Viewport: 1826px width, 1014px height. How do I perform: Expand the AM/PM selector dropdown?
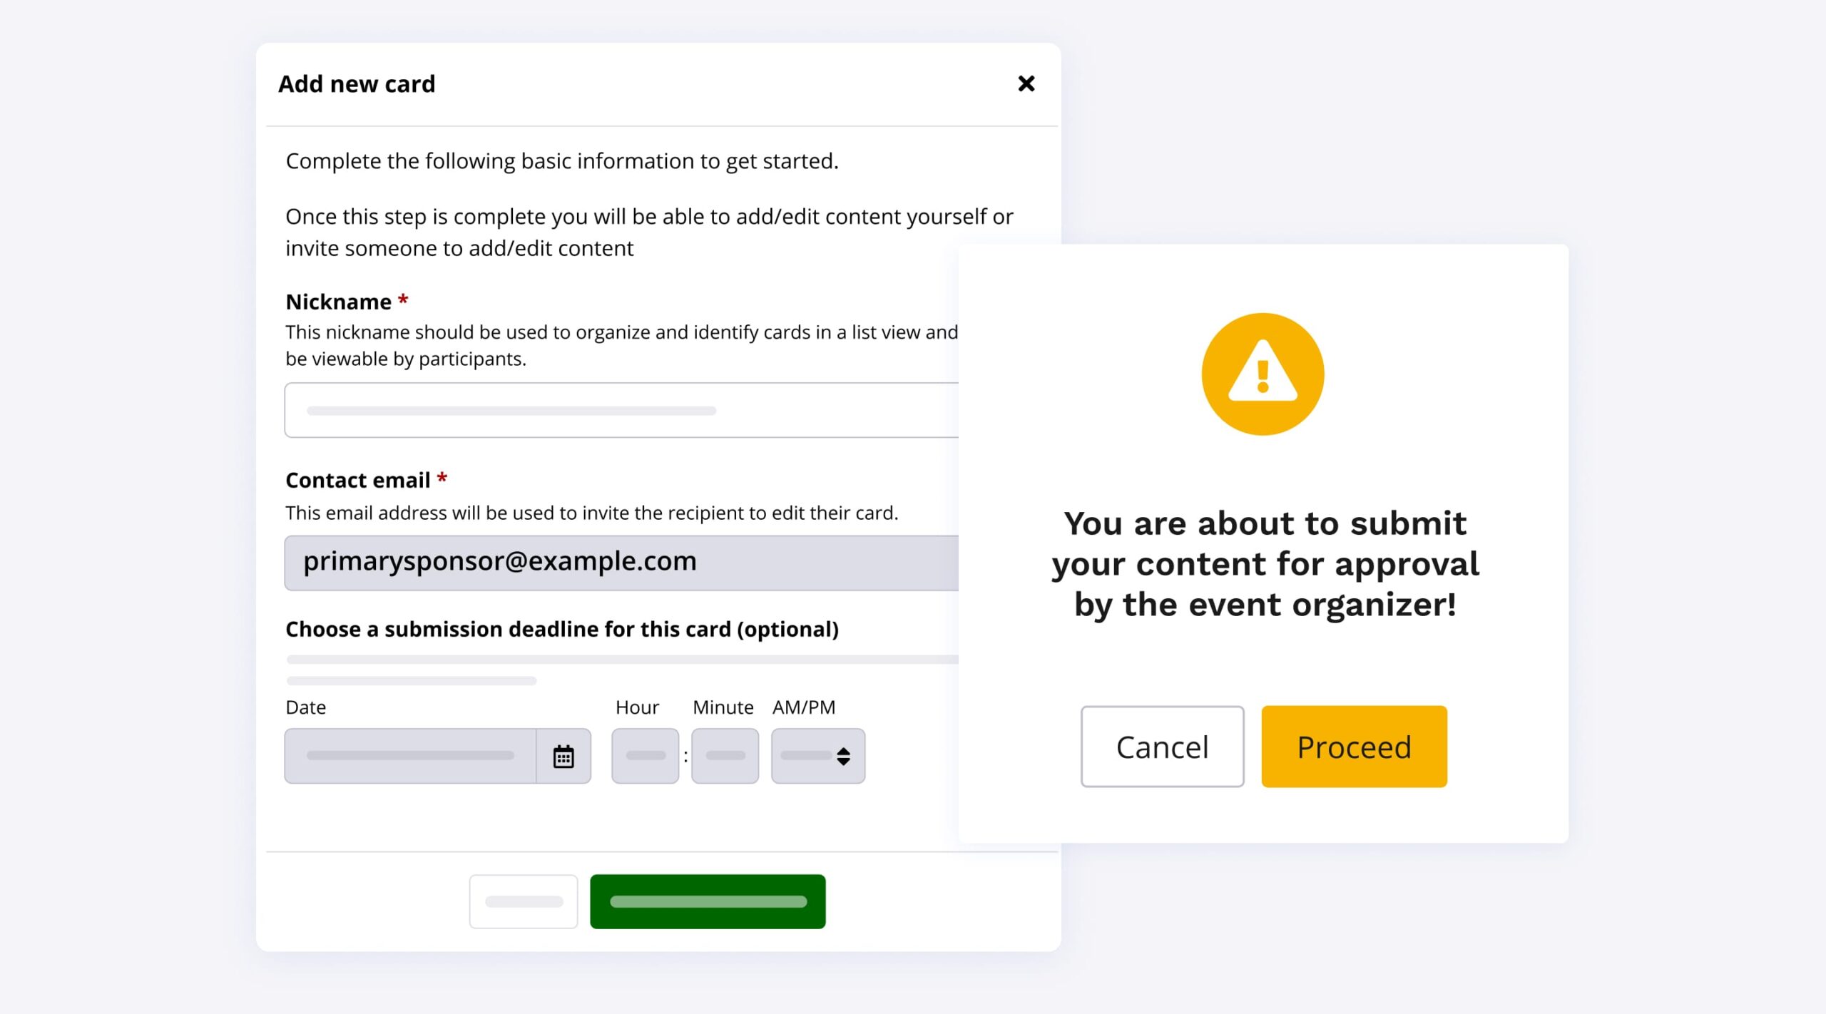pyautogui.click(x=818, y=756)
